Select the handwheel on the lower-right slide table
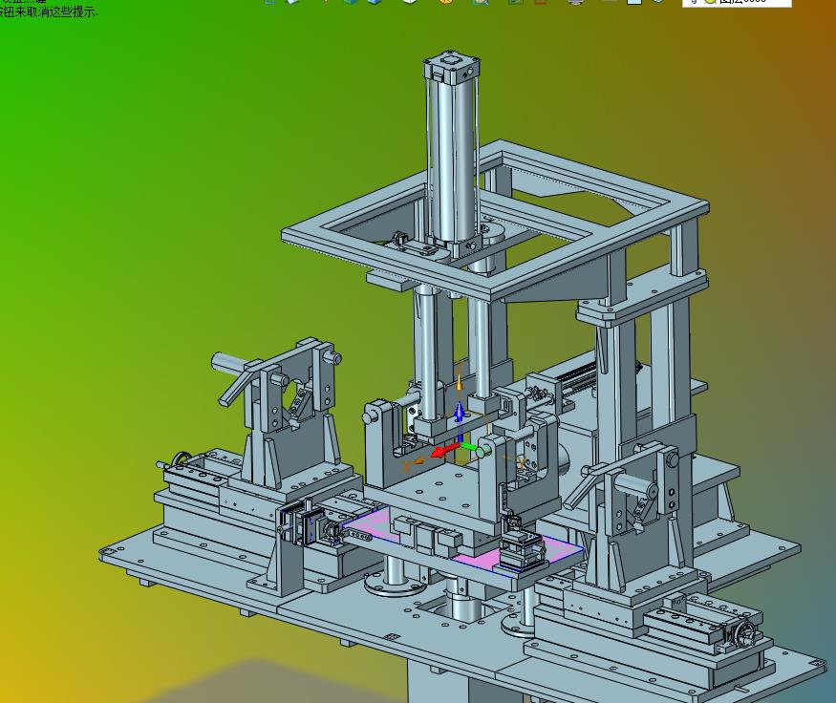 click(x=743, y=633)
